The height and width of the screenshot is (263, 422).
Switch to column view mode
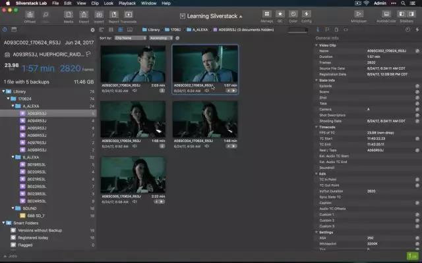coord(111,30)
